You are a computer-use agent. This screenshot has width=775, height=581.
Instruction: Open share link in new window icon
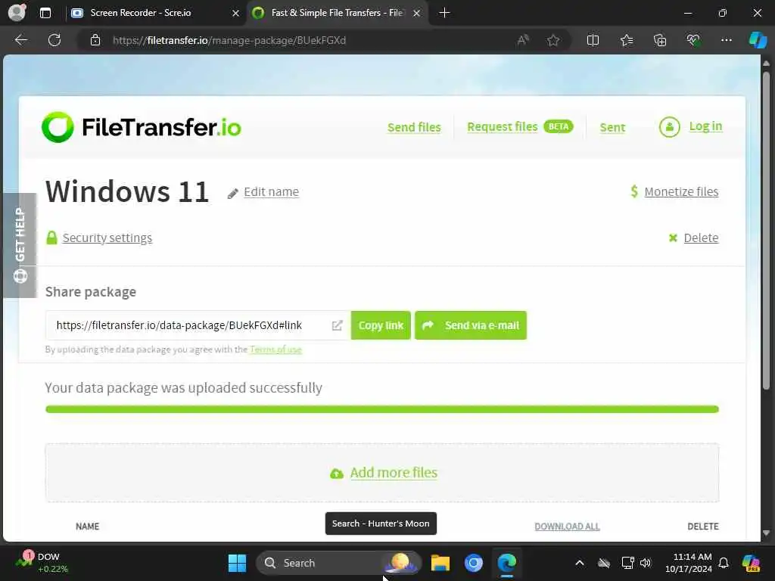pos(337,325)
